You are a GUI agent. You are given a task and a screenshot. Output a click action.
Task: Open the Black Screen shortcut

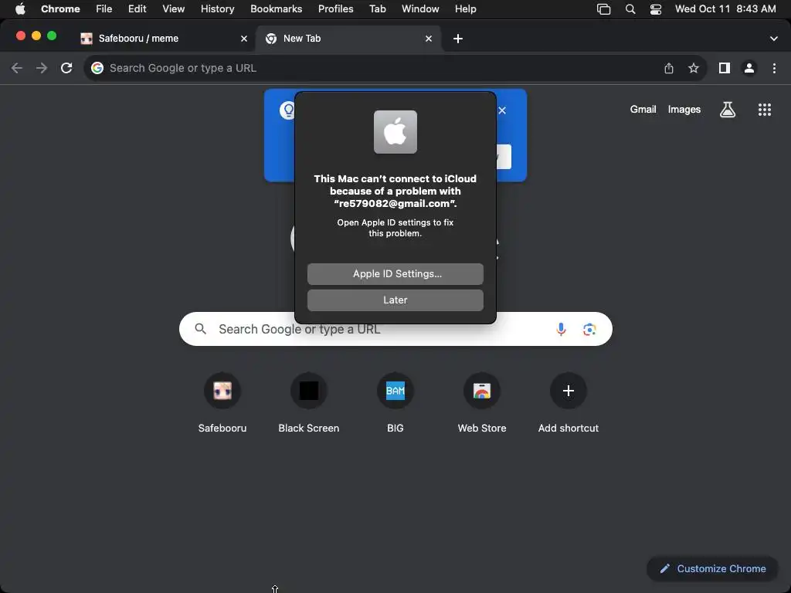coord(309,391)
